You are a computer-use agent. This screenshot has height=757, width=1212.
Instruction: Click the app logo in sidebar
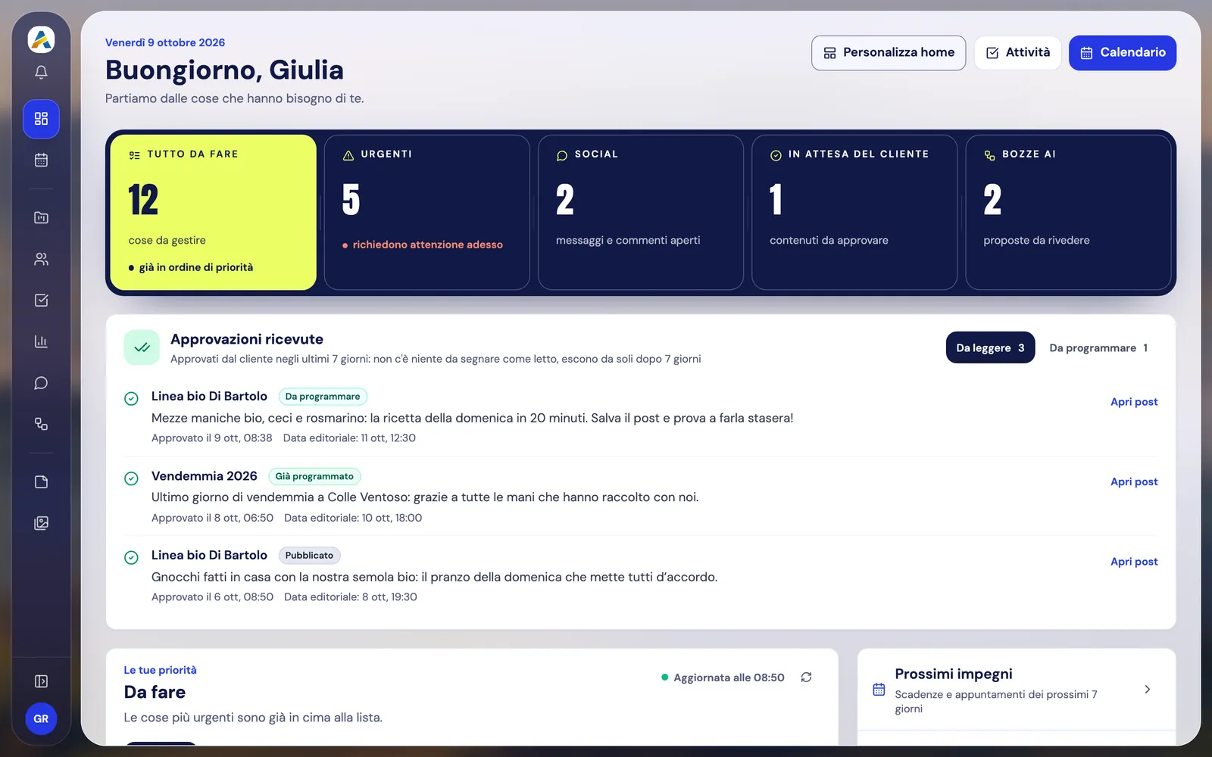[x=41, y=39]
